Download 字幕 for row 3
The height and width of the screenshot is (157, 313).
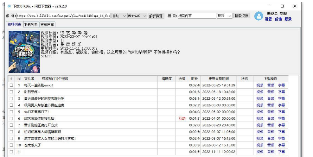pyautogui.click(x=281, y=98)
